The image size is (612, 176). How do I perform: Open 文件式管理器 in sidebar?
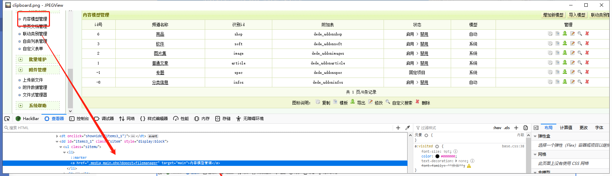coord(35,95)
